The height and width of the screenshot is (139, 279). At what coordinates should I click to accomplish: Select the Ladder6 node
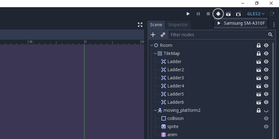point(175,102)
